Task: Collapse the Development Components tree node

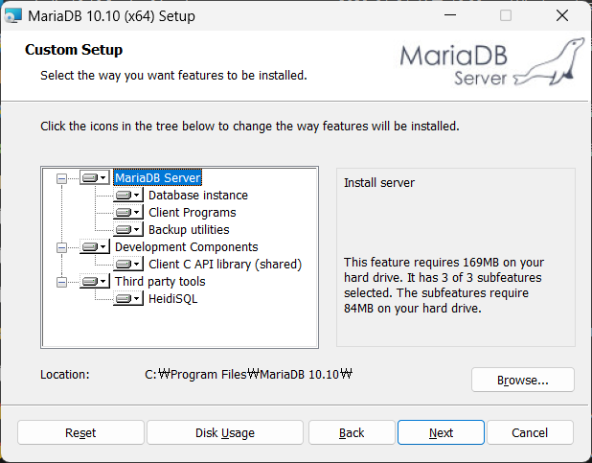Action: (x=61, y=247)
